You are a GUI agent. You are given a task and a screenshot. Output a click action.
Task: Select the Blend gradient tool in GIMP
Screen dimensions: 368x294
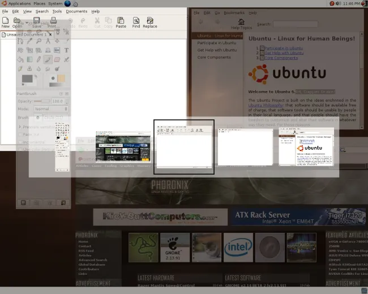(29, 59)
